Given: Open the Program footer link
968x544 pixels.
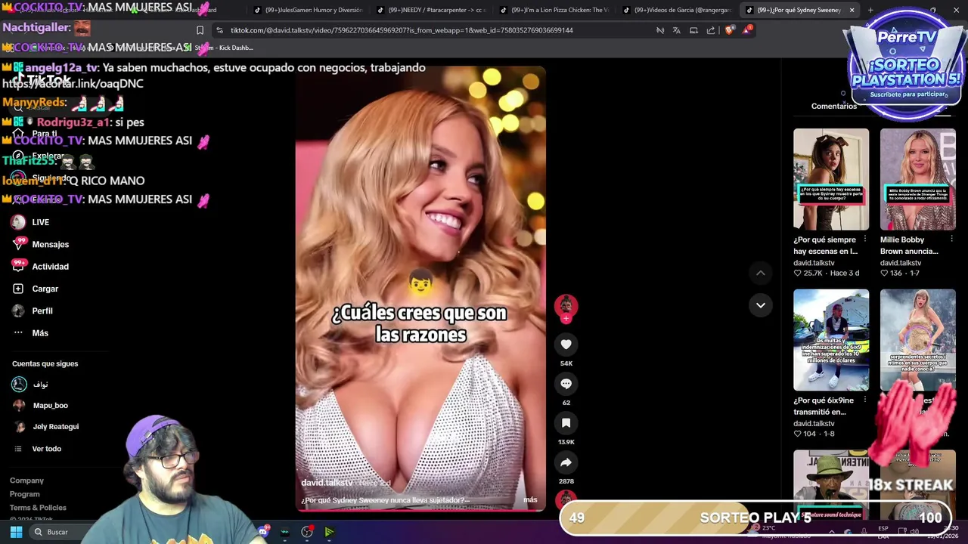Looking at the screenshot, I should pyautogui.click(x=24, y=494).
